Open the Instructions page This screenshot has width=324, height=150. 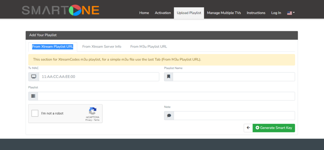point(256,13)
